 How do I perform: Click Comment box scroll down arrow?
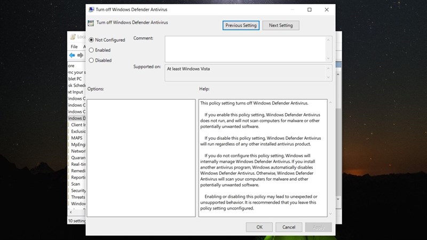(328, 58)
